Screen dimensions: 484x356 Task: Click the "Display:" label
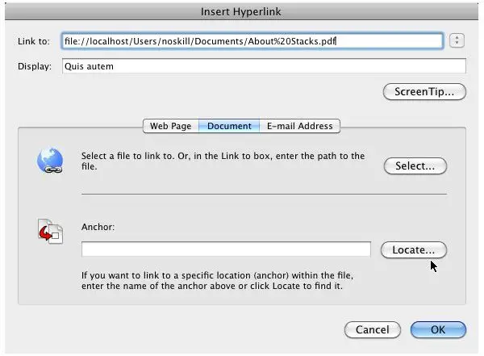[x=35, y=66]
